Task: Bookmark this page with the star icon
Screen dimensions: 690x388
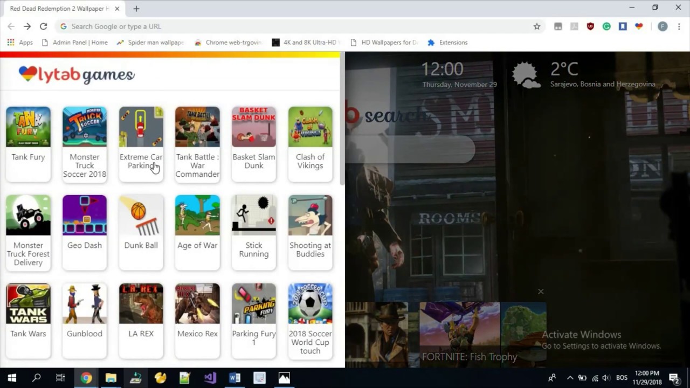Action: [x=536, y=26]
